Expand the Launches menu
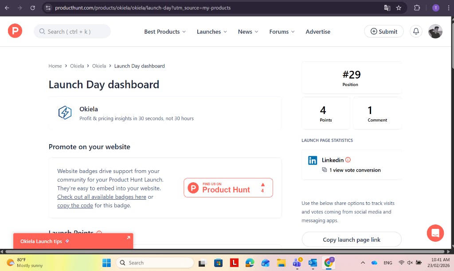454x271 pixels. (211, 31)
